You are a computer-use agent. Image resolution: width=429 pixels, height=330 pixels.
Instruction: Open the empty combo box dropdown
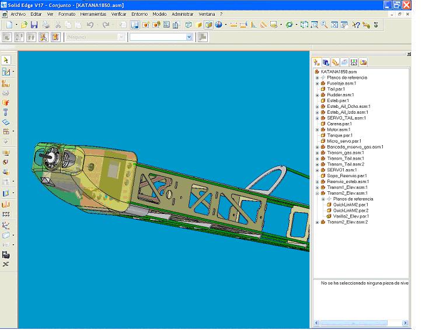coord(189,37)
